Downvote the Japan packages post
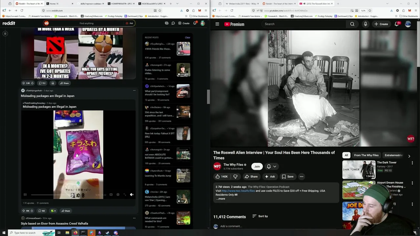This screenshot has height=236, width=420. click(x=32, y=211)
